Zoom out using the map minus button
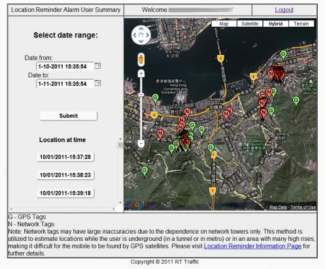This screenshot has width=325, height=269. (x=141, y=143)
